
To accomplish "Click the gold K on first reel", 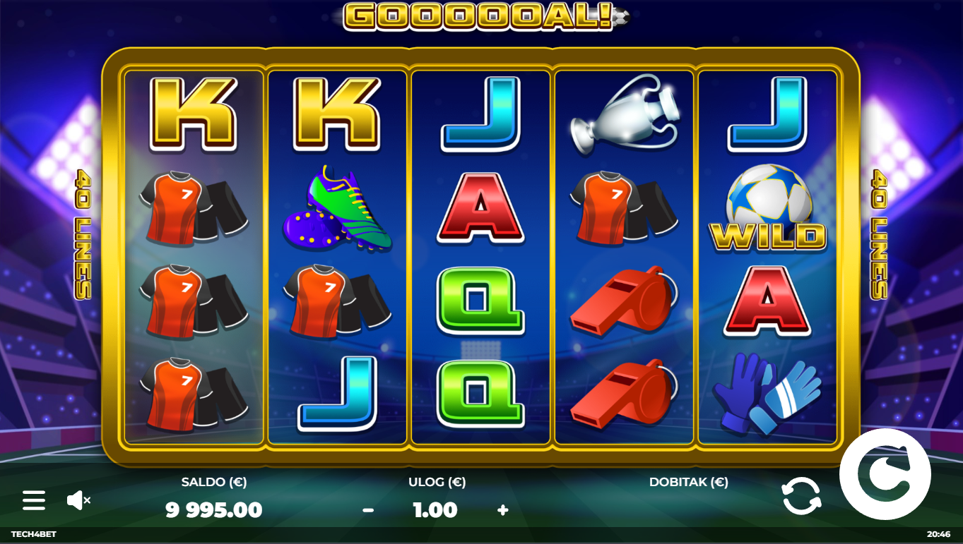I will 194,114.
